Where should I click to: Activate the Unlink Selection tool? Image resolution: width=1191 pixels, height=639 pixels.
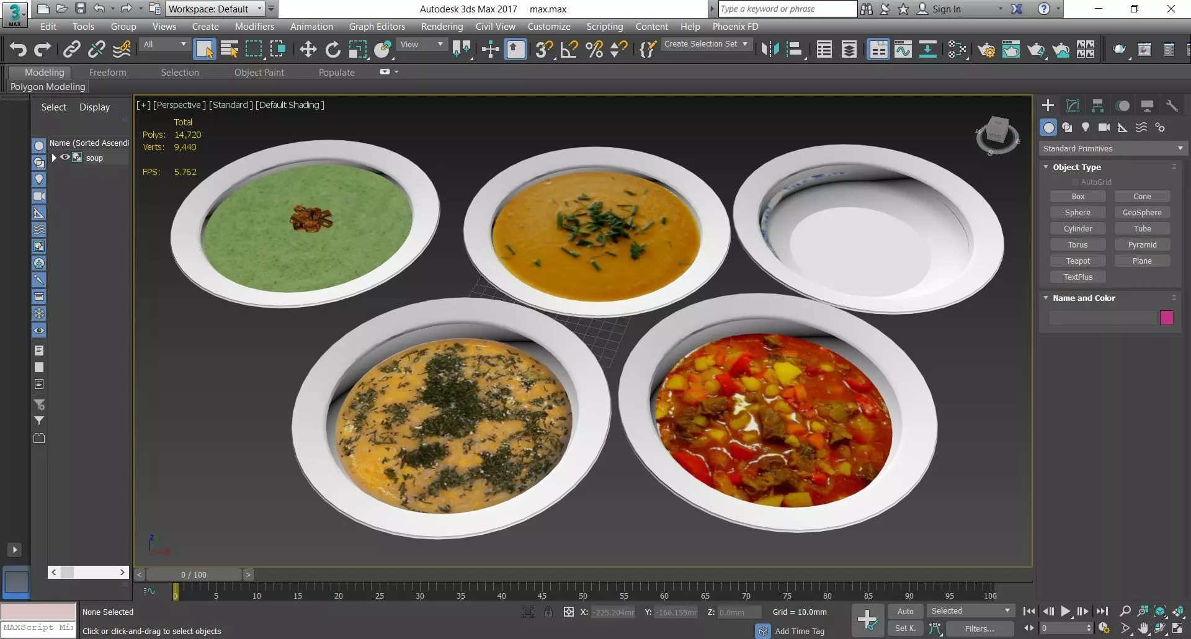point(97,50)
